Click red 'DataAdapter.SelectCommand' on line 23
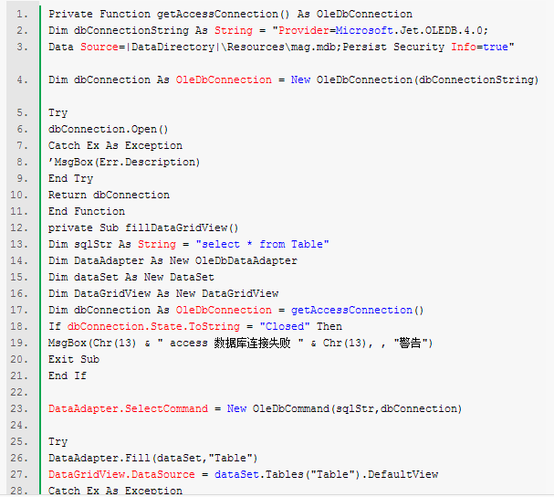The width and height of the screenshot is (554, 497). 129,409
